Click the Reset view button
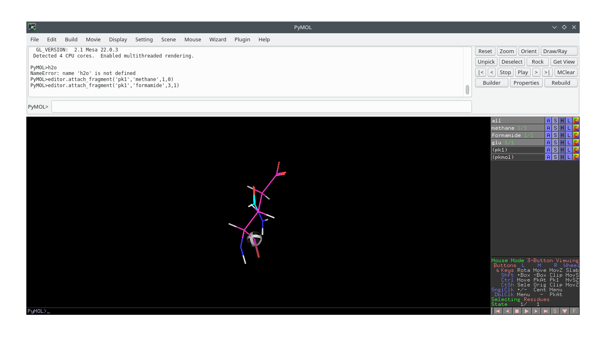 point(485,51)
